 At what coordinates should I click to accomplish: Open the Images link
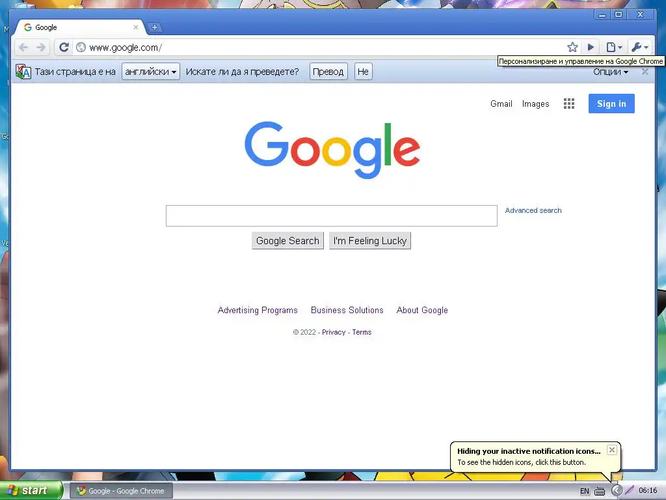[535, 104]
